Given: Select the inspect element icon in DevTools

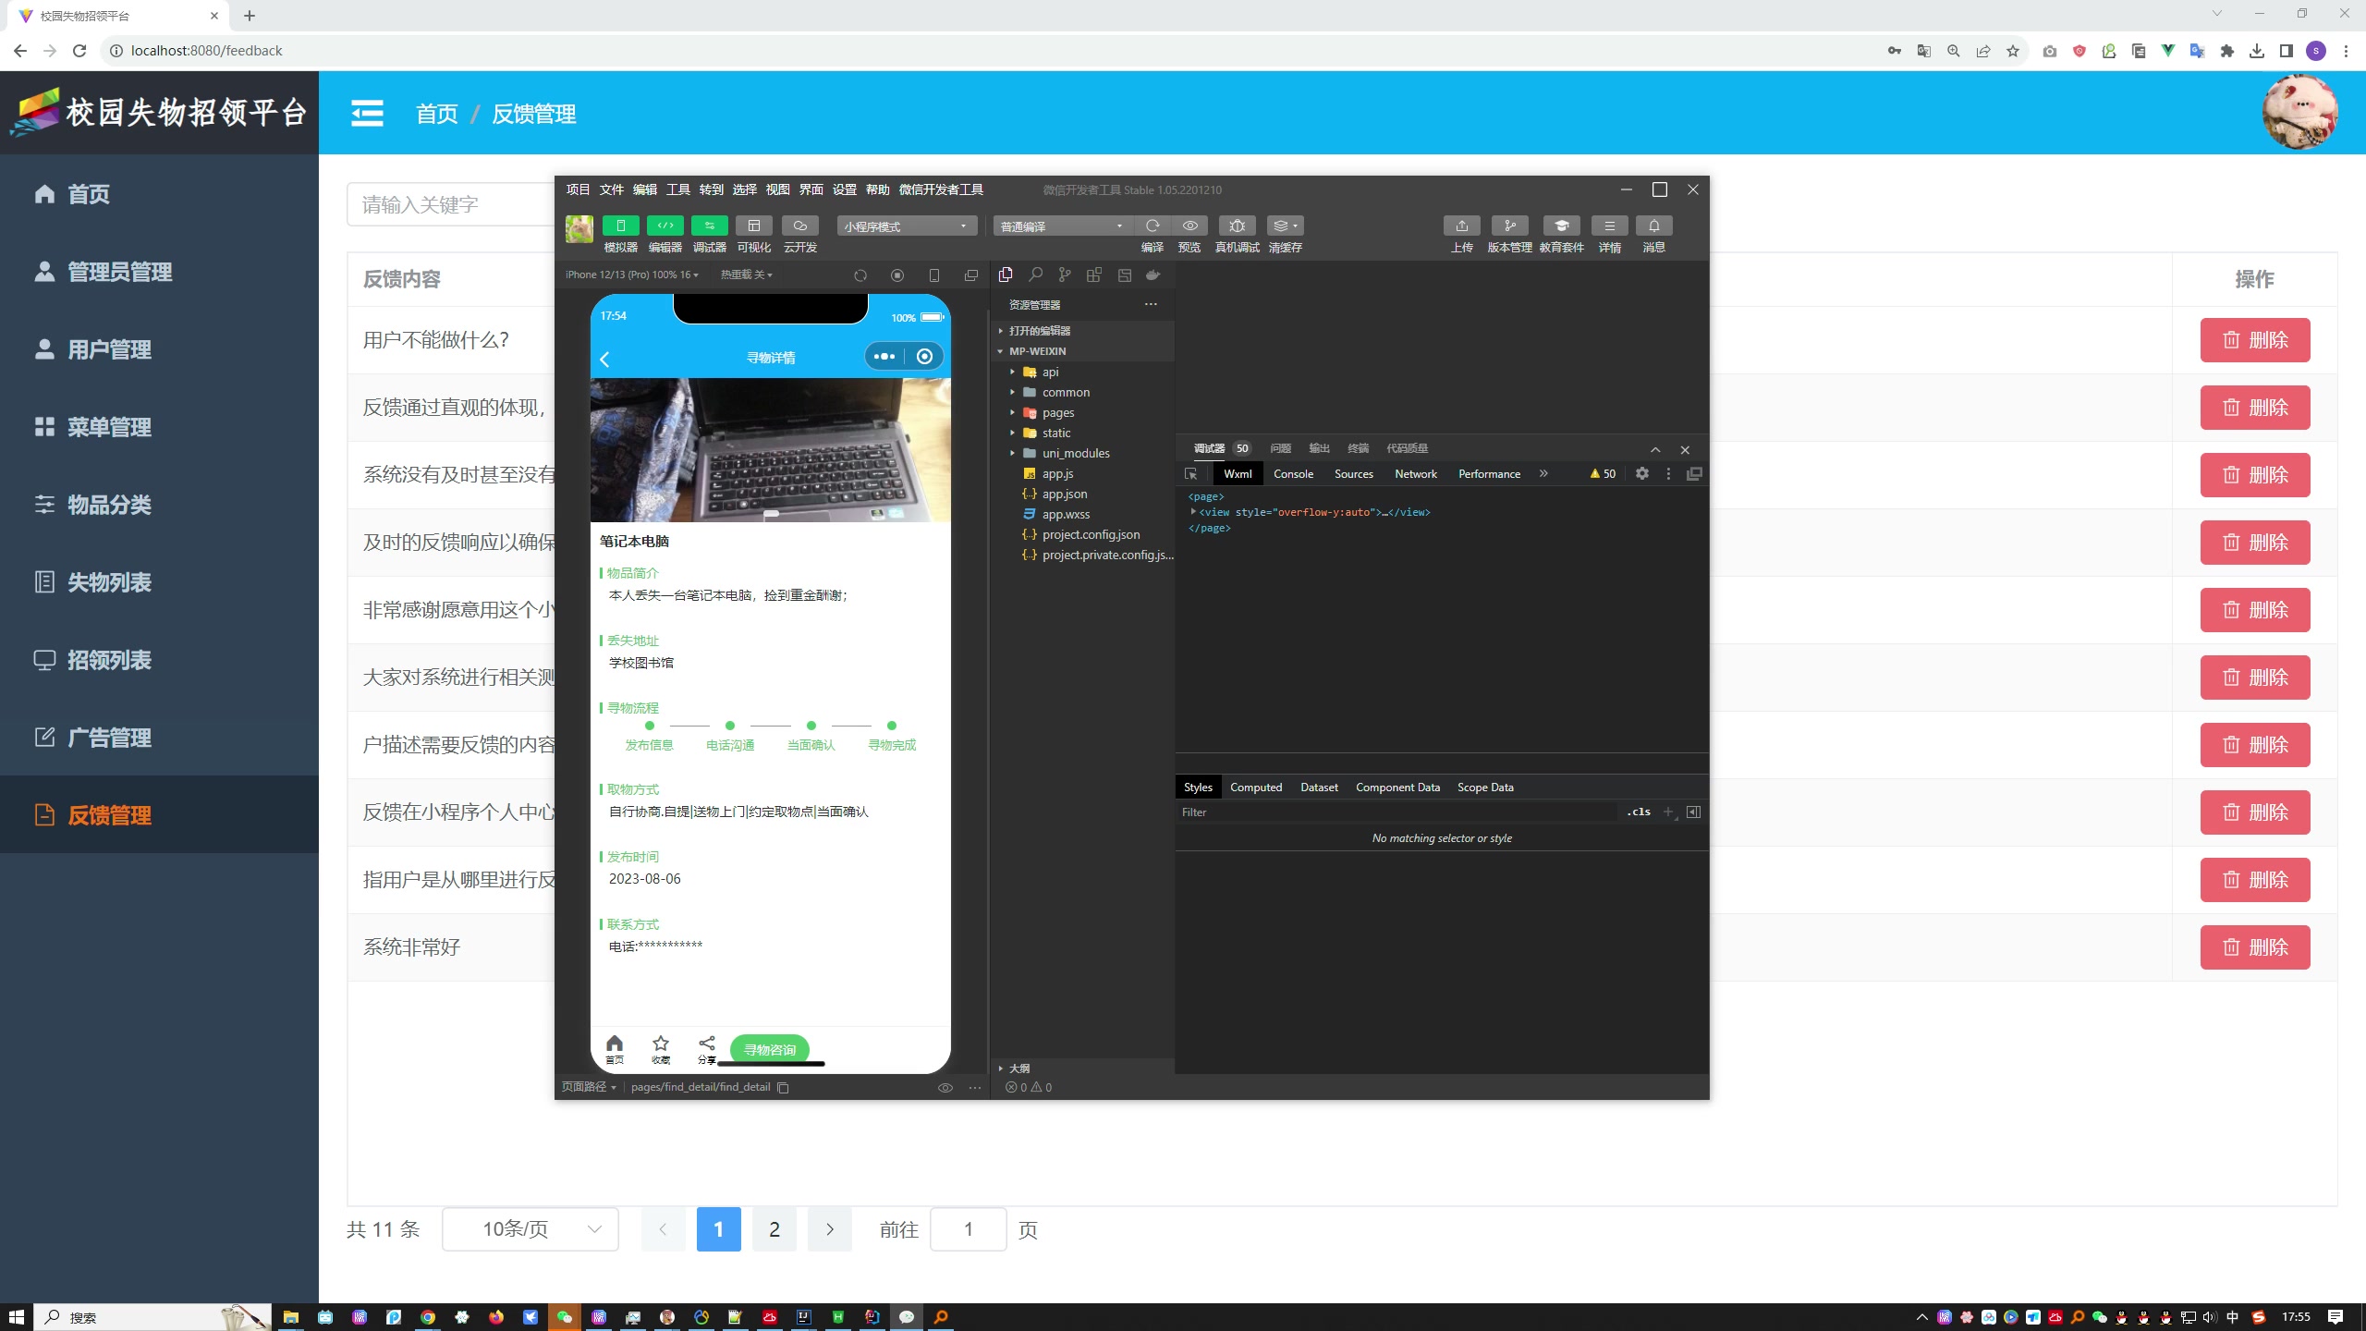Looking at the screenshot, I should (1191, 473).
